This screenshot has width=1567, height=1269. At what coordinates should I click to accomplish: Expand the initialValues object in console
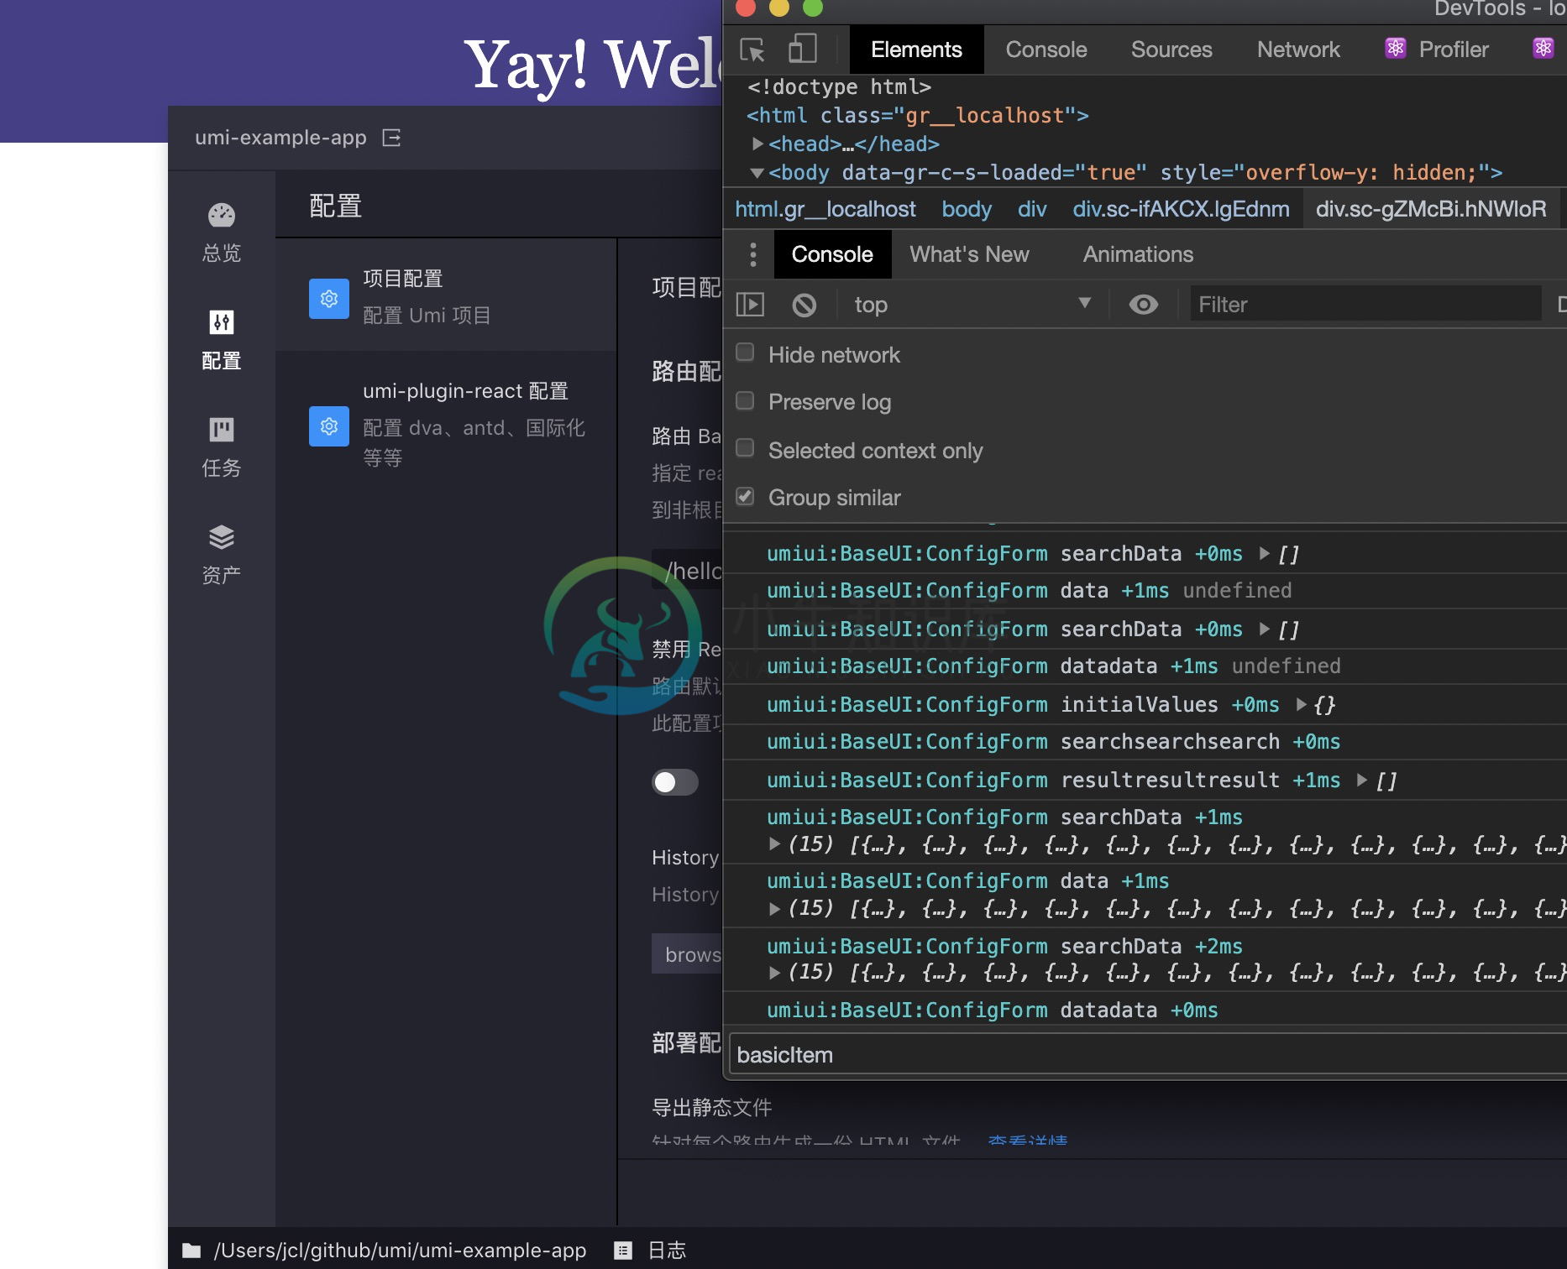(x=1301, y=705)
